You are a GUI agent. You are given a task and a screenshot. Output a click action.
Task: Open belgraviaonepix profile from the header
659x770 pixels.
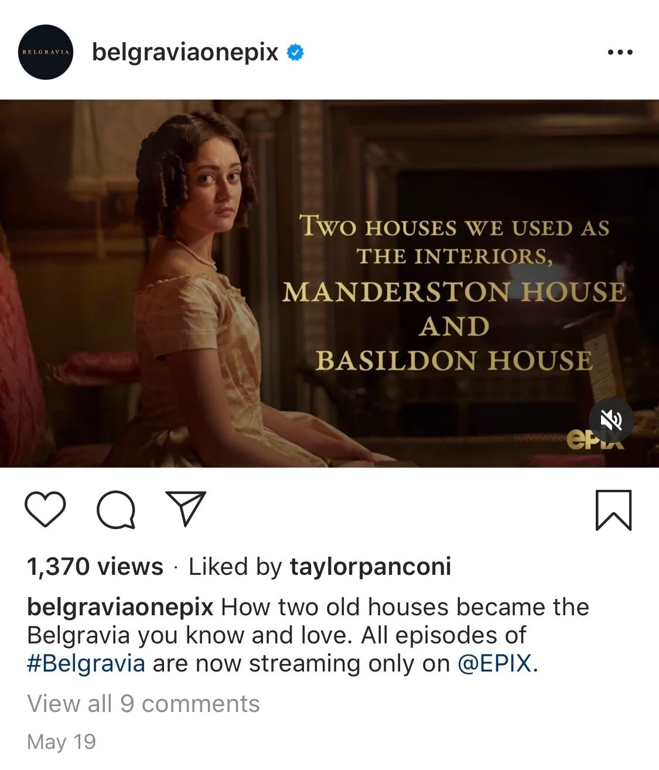[185, 53]
